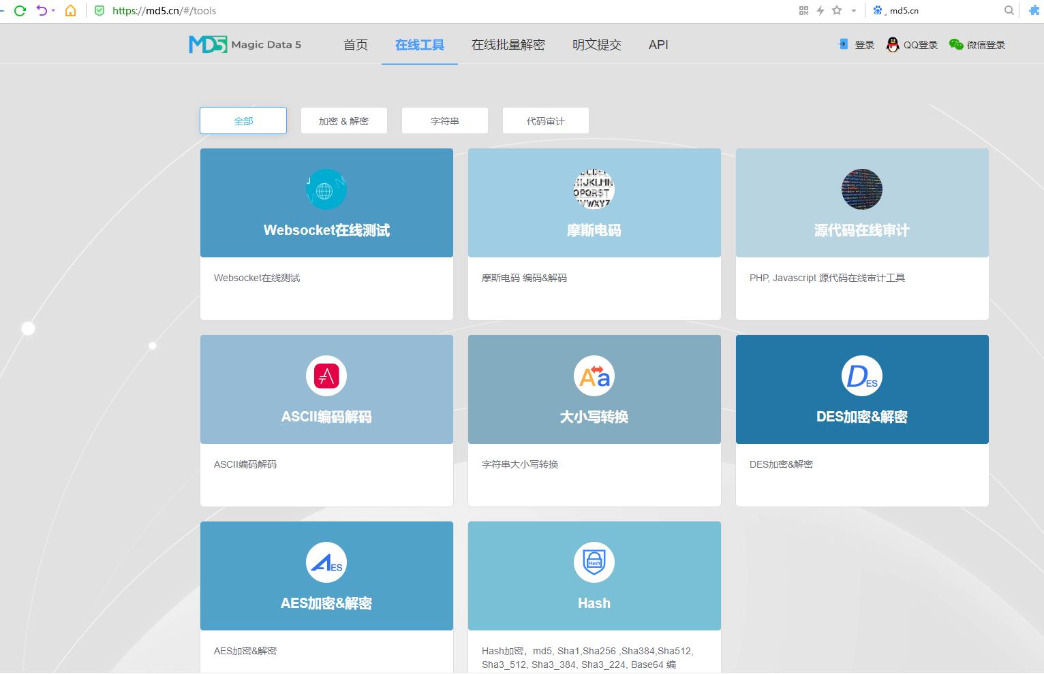Filter by 代码审计 category

click(x=546, y=121)
